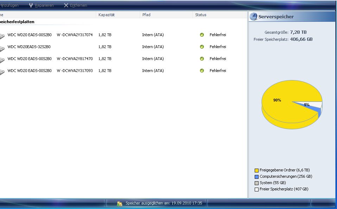Click green status indicator for DCWVA2Y317074 drive

click(x=202, y=35)
